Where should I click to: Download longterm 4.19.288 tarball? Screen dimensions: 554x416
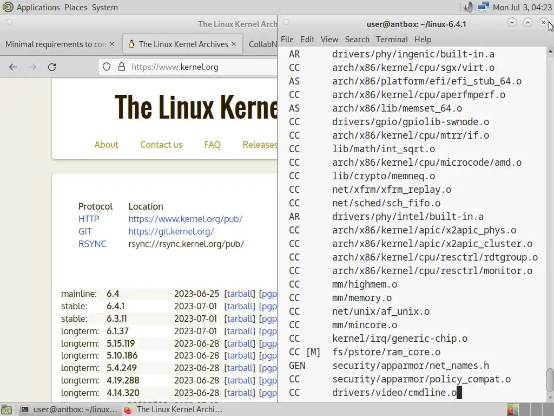(x=240, y=380)
